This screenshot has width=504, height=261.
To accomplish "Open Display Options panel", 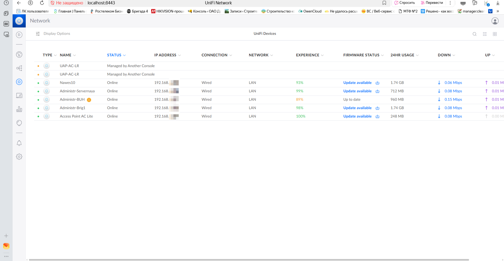I will [x=53, y=34].
